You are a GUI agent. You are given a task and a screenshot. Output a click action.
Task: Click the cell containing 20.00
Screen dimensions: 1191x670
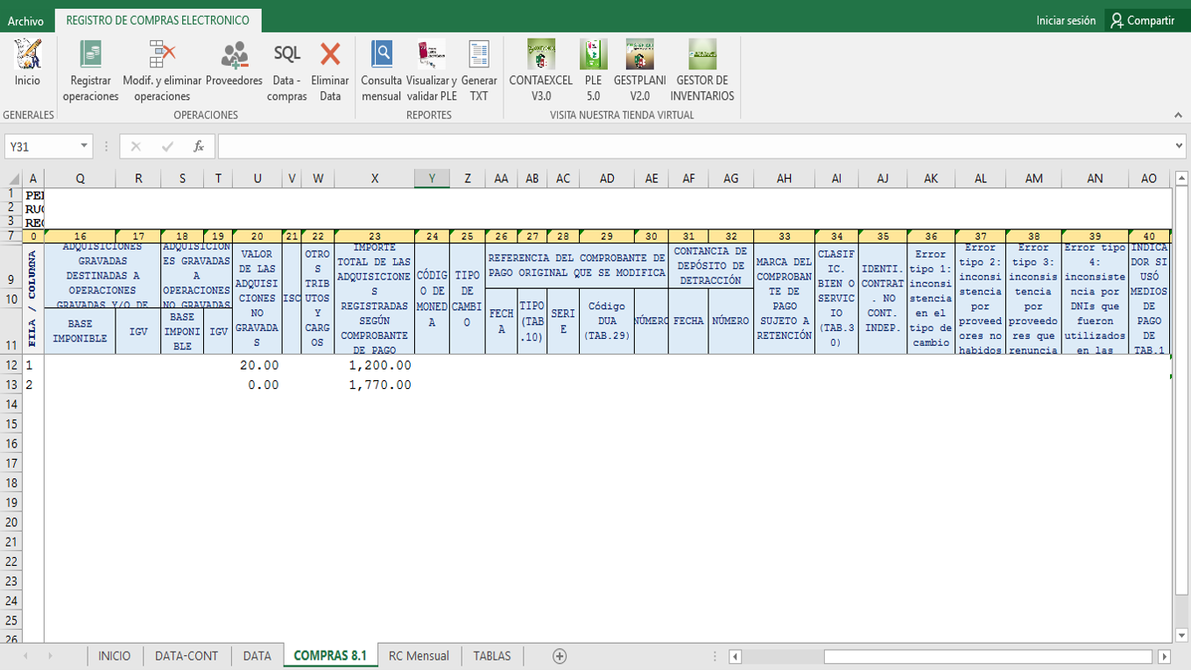(x=257, y=365)
